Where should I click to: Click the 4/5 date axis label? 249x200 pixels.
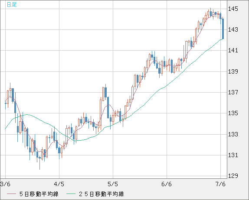[x=59, y=184]
